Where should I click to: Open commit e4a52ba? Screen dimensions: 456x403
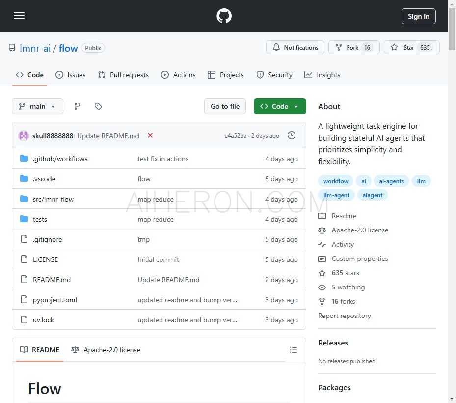(235, 136)
